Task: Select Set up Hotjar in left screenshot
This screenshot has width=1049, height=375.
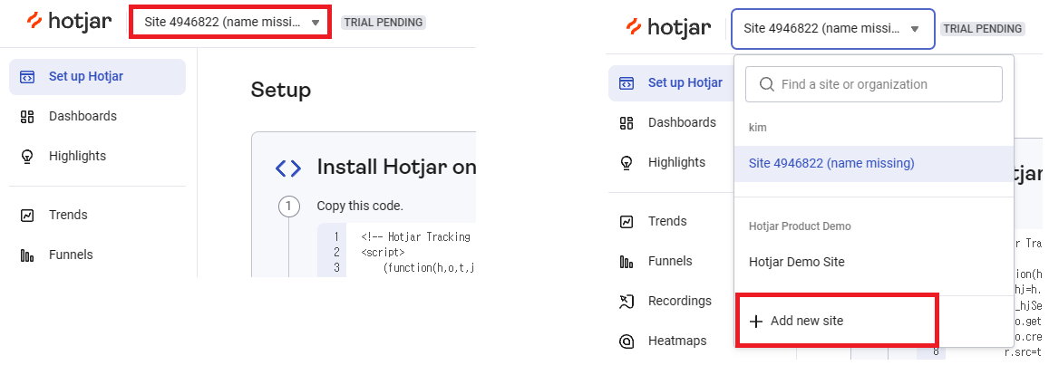Action: pos(97,77)
